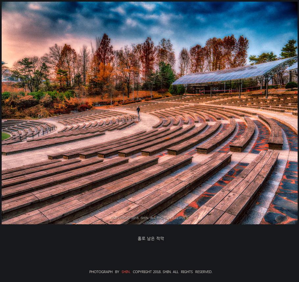Click the lone person walking in photo
Image resolution: width=299 pixels, height=282 pixels.
(x=138, y=110)
